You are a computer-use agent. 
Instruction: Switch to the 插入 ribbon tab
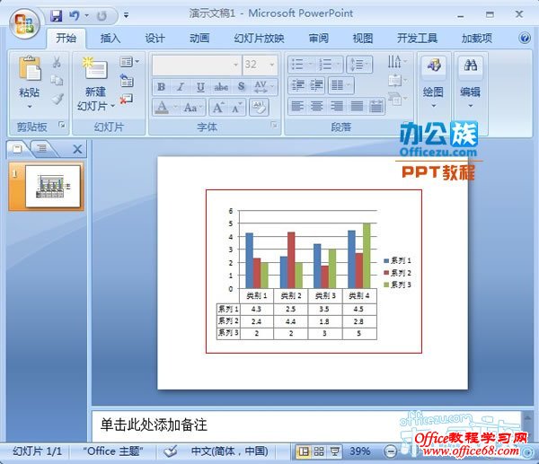pos(110,38)
